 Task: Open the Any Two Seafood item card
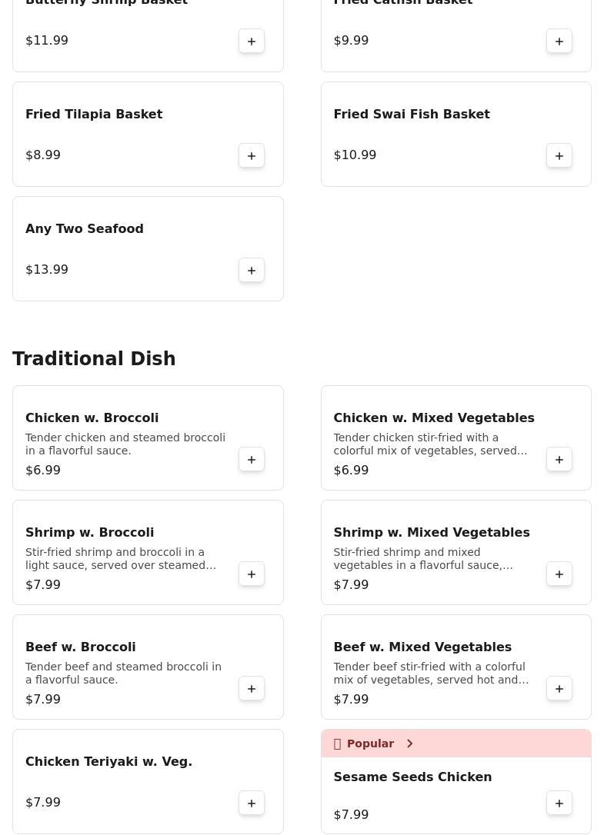point(148,248)
